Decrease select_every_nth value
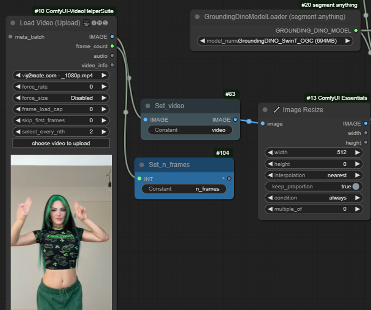This screenshot has height=310, width=371. coord(18,132)
